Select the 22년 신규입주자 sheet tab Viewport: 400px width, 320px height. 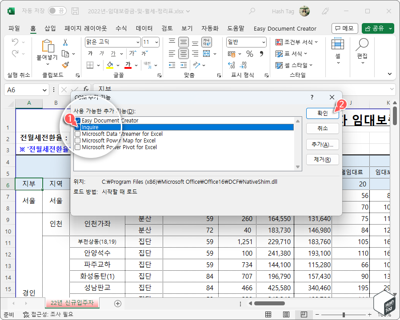click(72, 303)
